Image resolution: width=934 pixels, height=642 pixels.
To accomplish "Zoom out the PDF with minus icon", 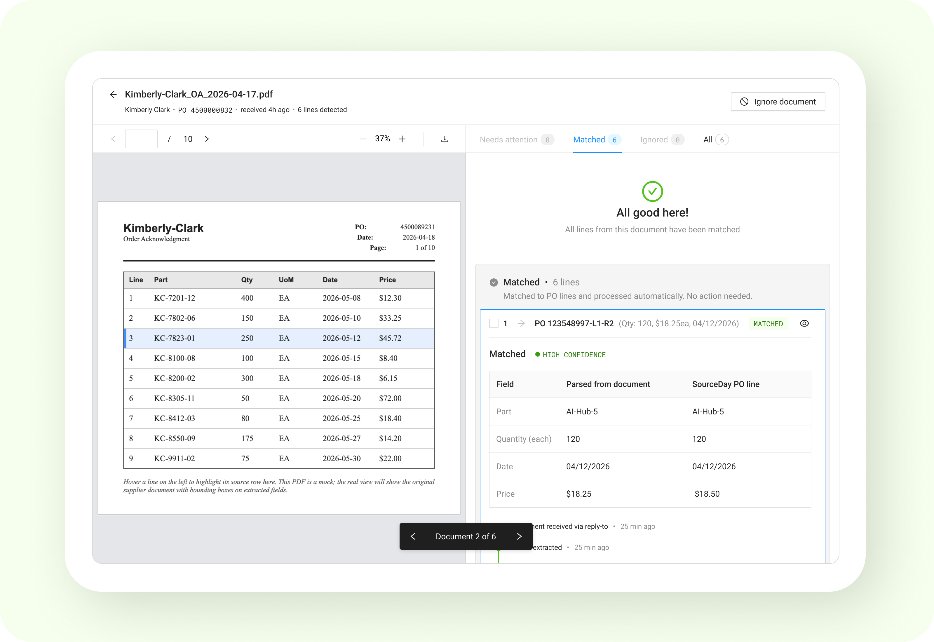I will tap(363, 139).
